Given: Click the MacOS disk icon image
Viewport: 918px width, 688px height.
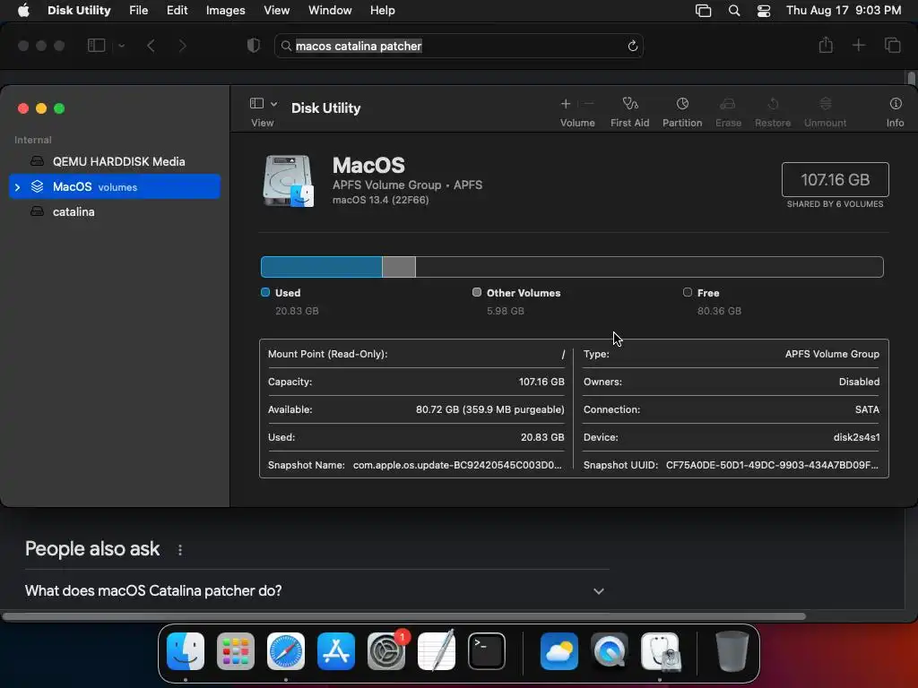Looking at the screenshot, I should (x=288, y=181).
